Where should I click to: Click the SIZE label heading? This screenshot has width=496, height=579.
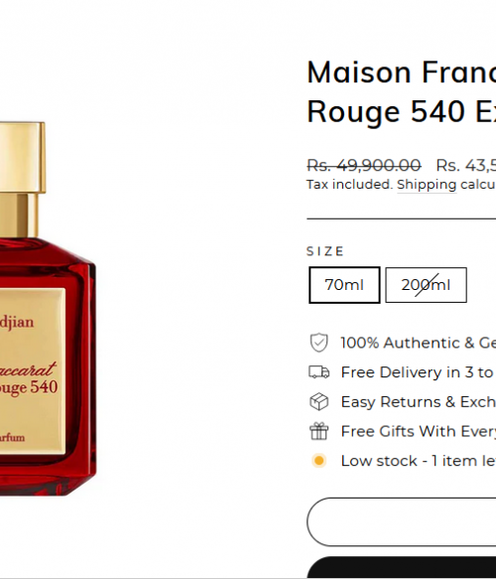325,251
